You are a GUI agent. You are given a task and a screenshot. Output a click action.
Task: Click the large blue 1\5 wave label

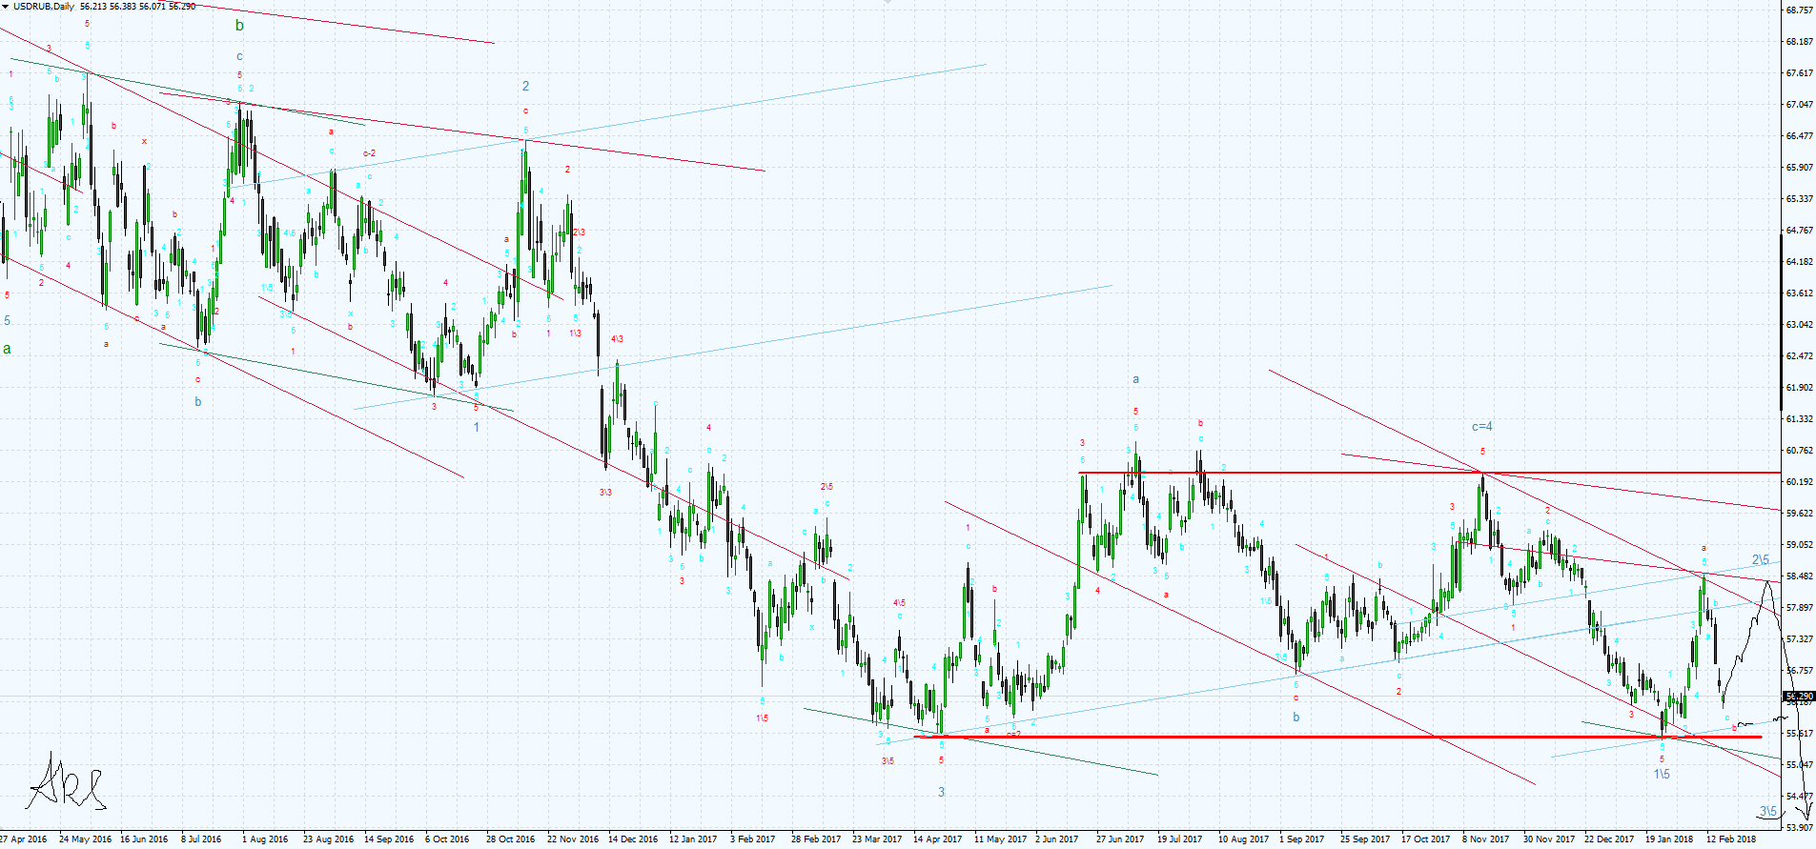pyautogui.click(x=1662, y=774)
